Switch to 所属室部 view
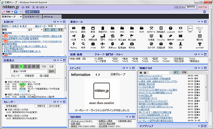213x129 pixels. click(29, 76)
